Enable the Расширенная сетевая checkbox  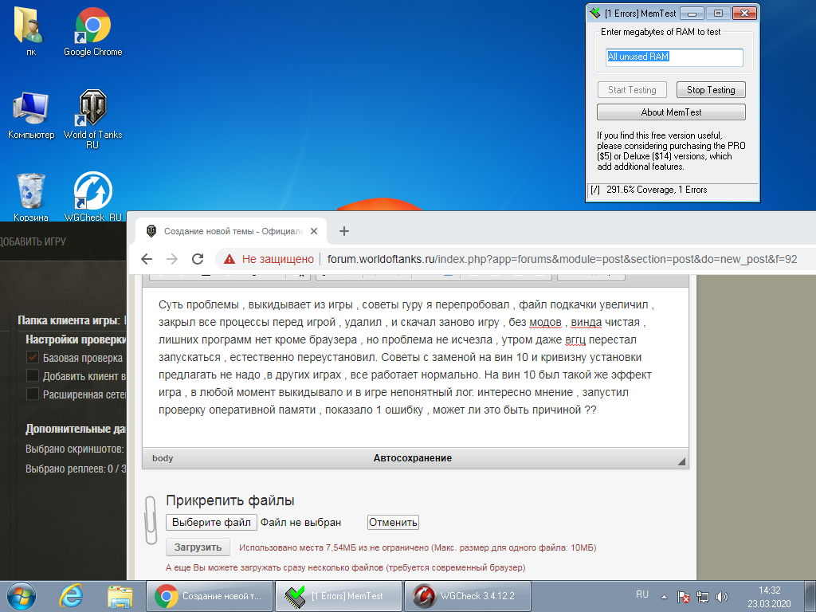point(33,394)
